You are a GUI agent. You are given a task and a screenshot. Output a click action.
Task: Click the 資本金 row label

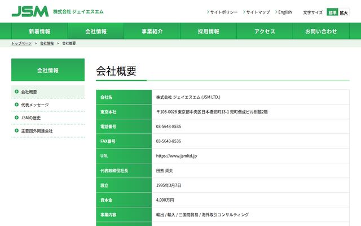point(106,200)
